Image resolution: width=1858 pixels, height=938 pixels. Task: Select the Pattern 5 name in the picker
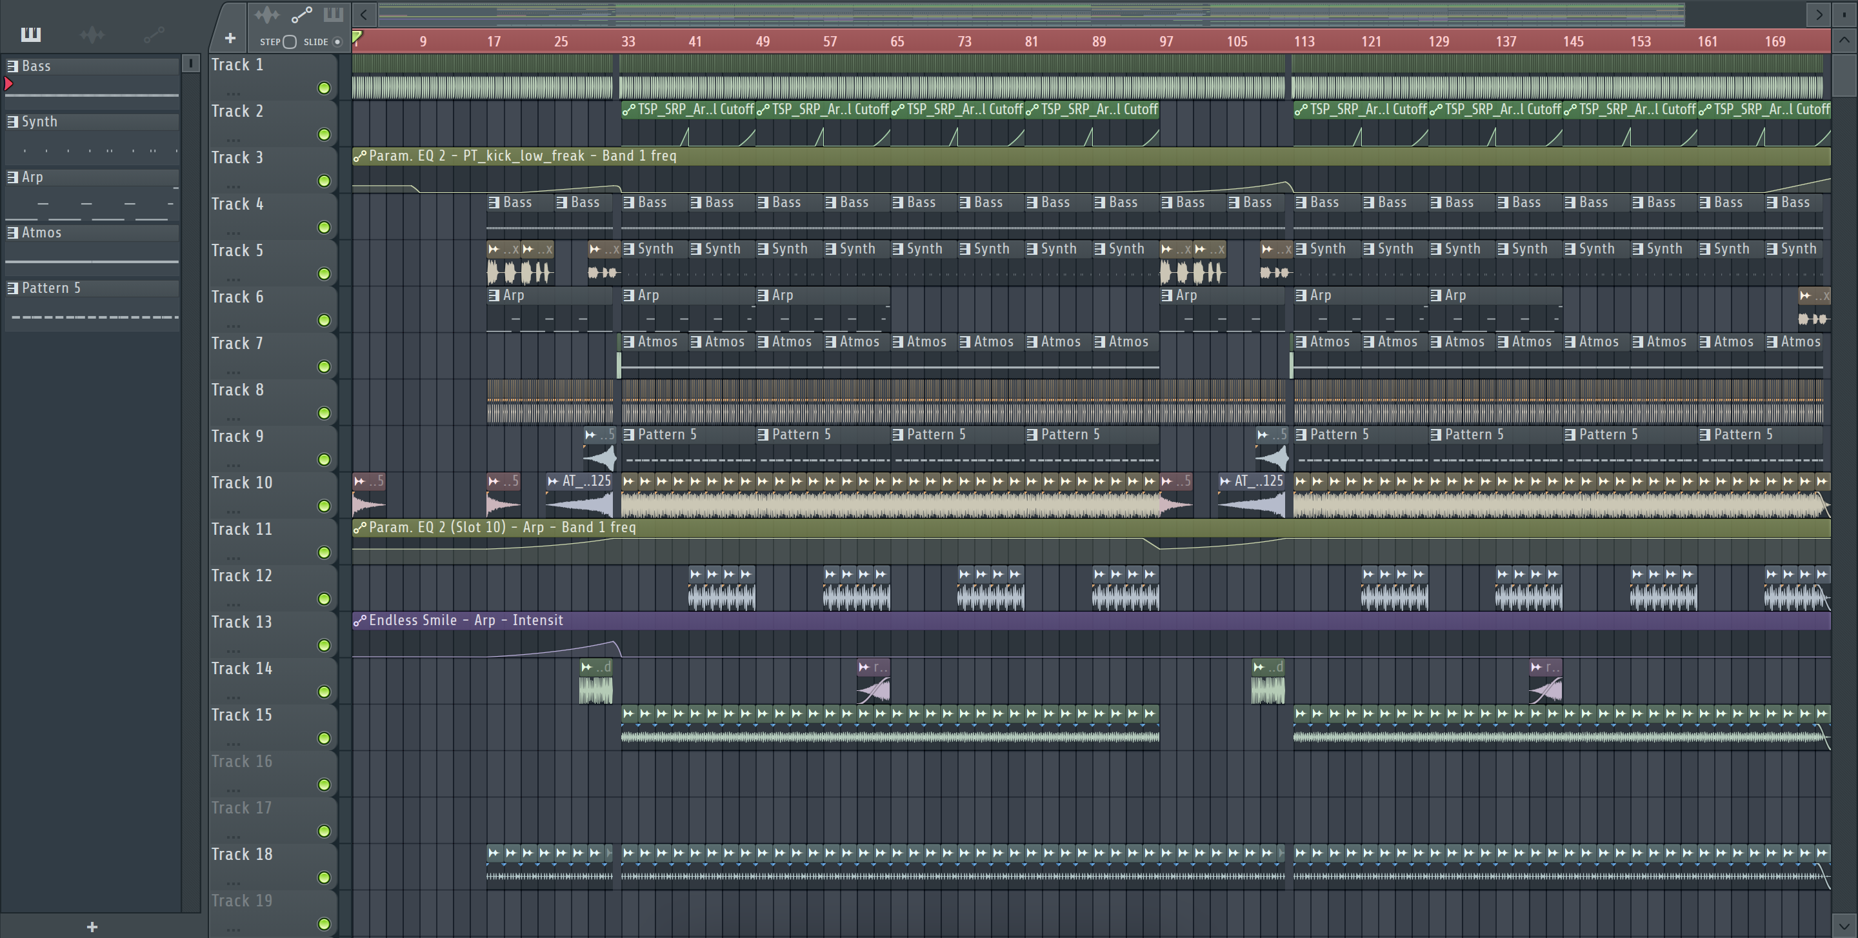click(x=51, y=288)
